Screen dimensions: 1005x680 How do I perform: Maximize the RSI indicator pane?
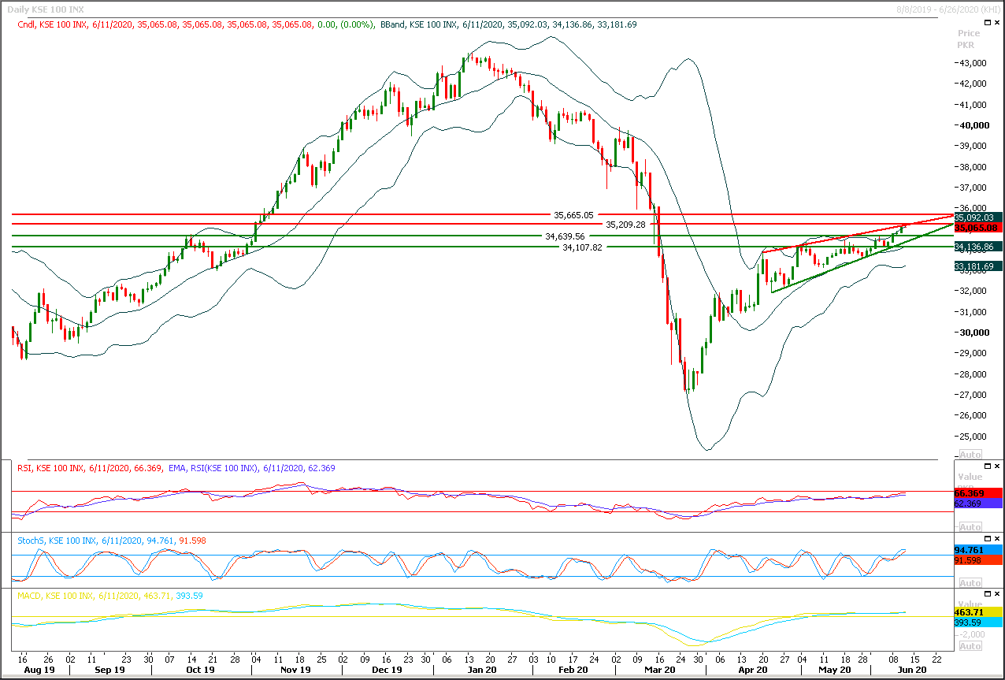click(x=987, y=468)
